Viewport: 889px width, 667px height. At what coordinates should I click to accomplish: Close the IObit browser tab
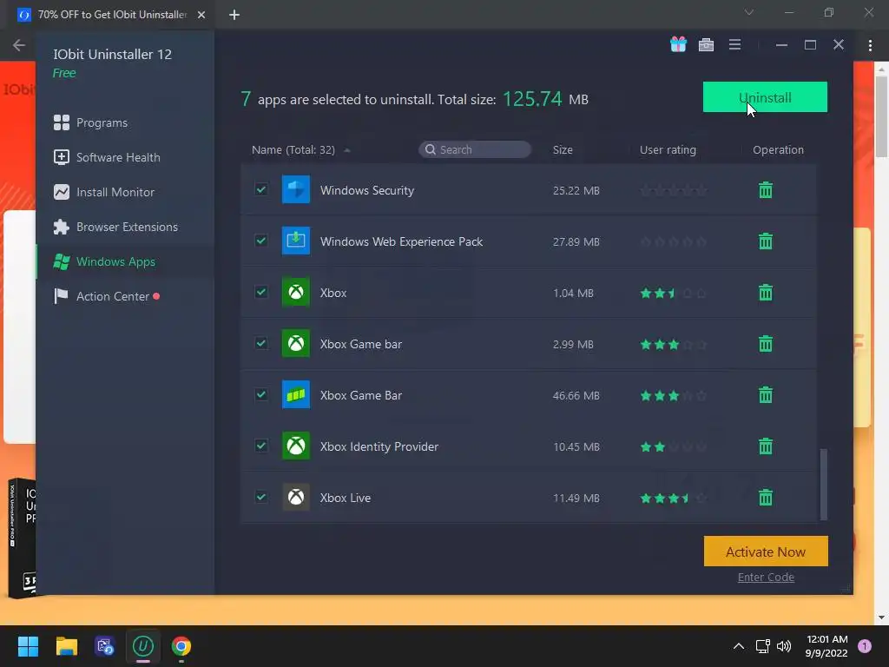[x=201, y=15]
